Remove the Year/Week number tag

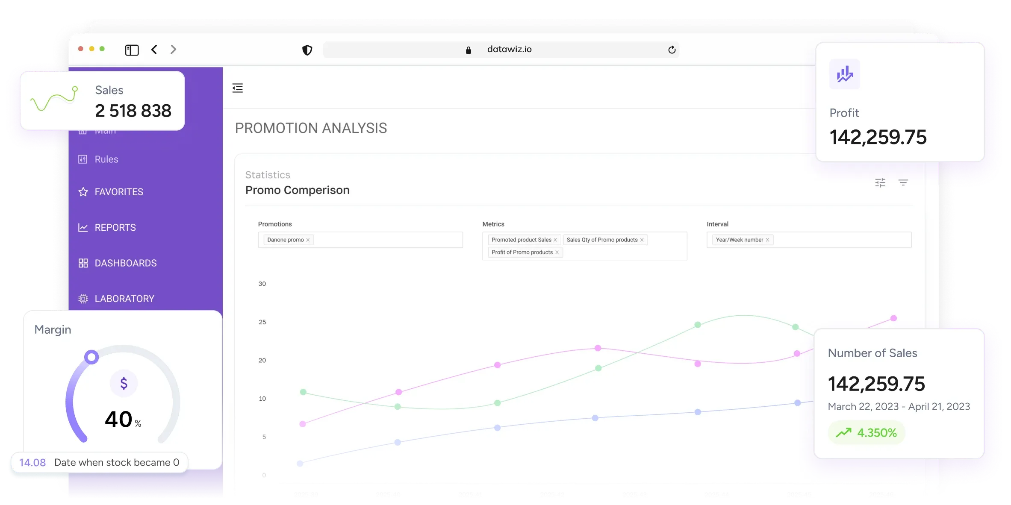(x=767, y=240)
